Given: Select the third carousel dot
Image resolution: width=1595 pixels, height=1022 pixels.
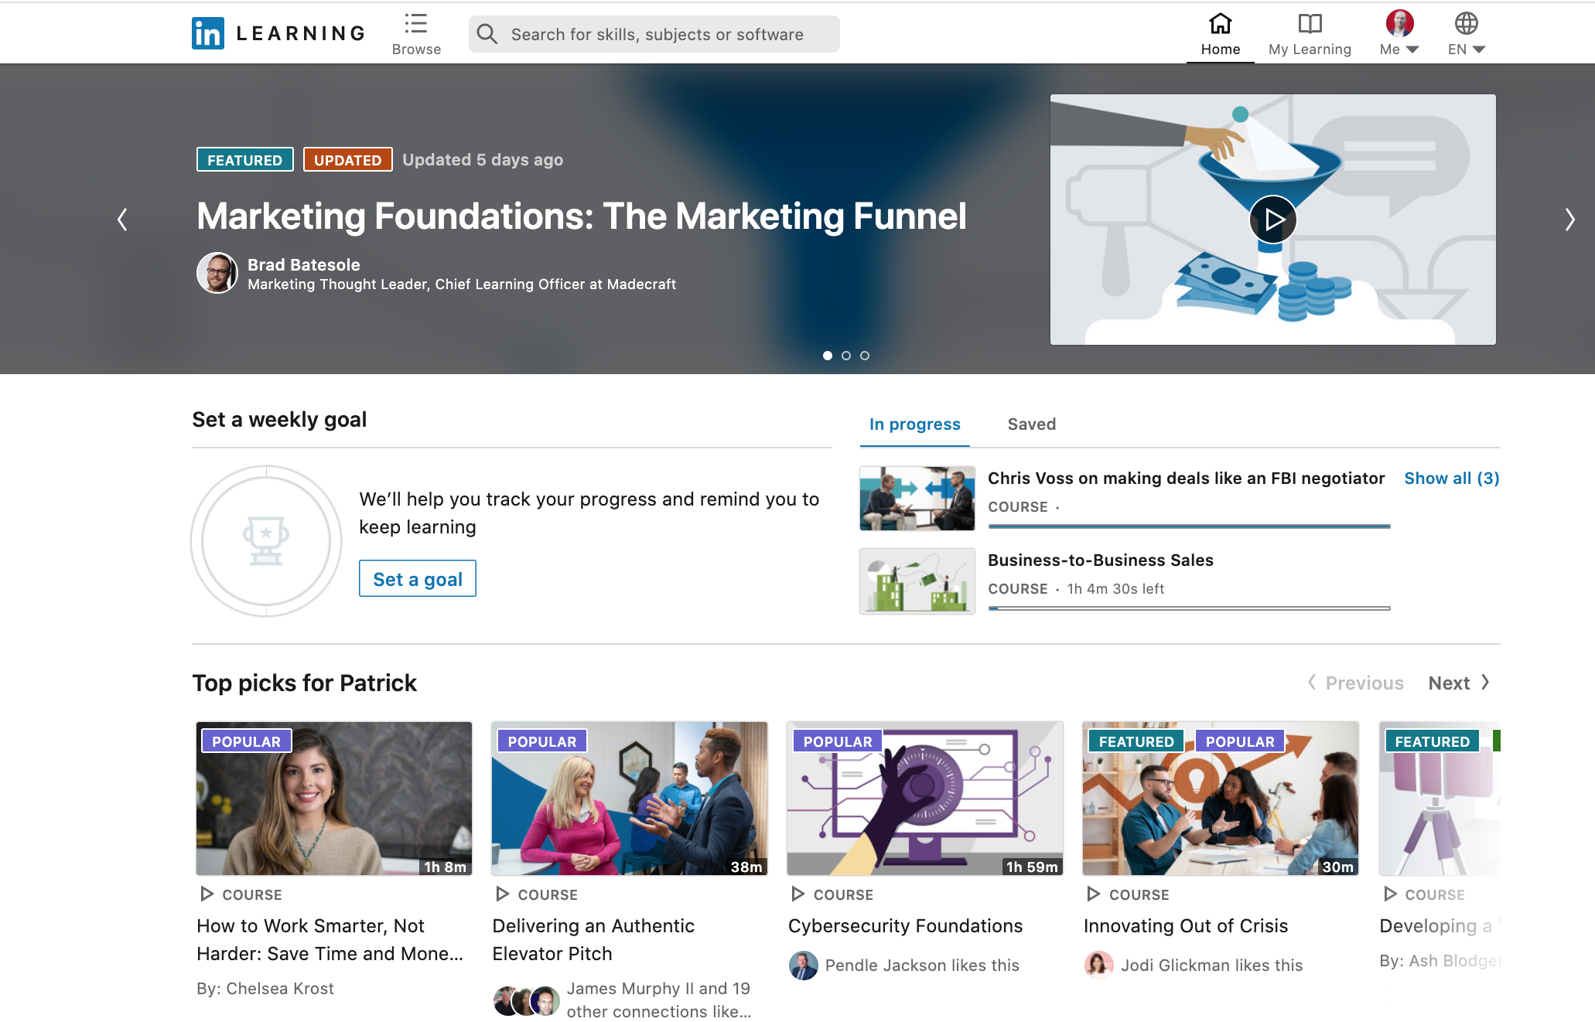Looking at the screenshot, I should (865, 356).
